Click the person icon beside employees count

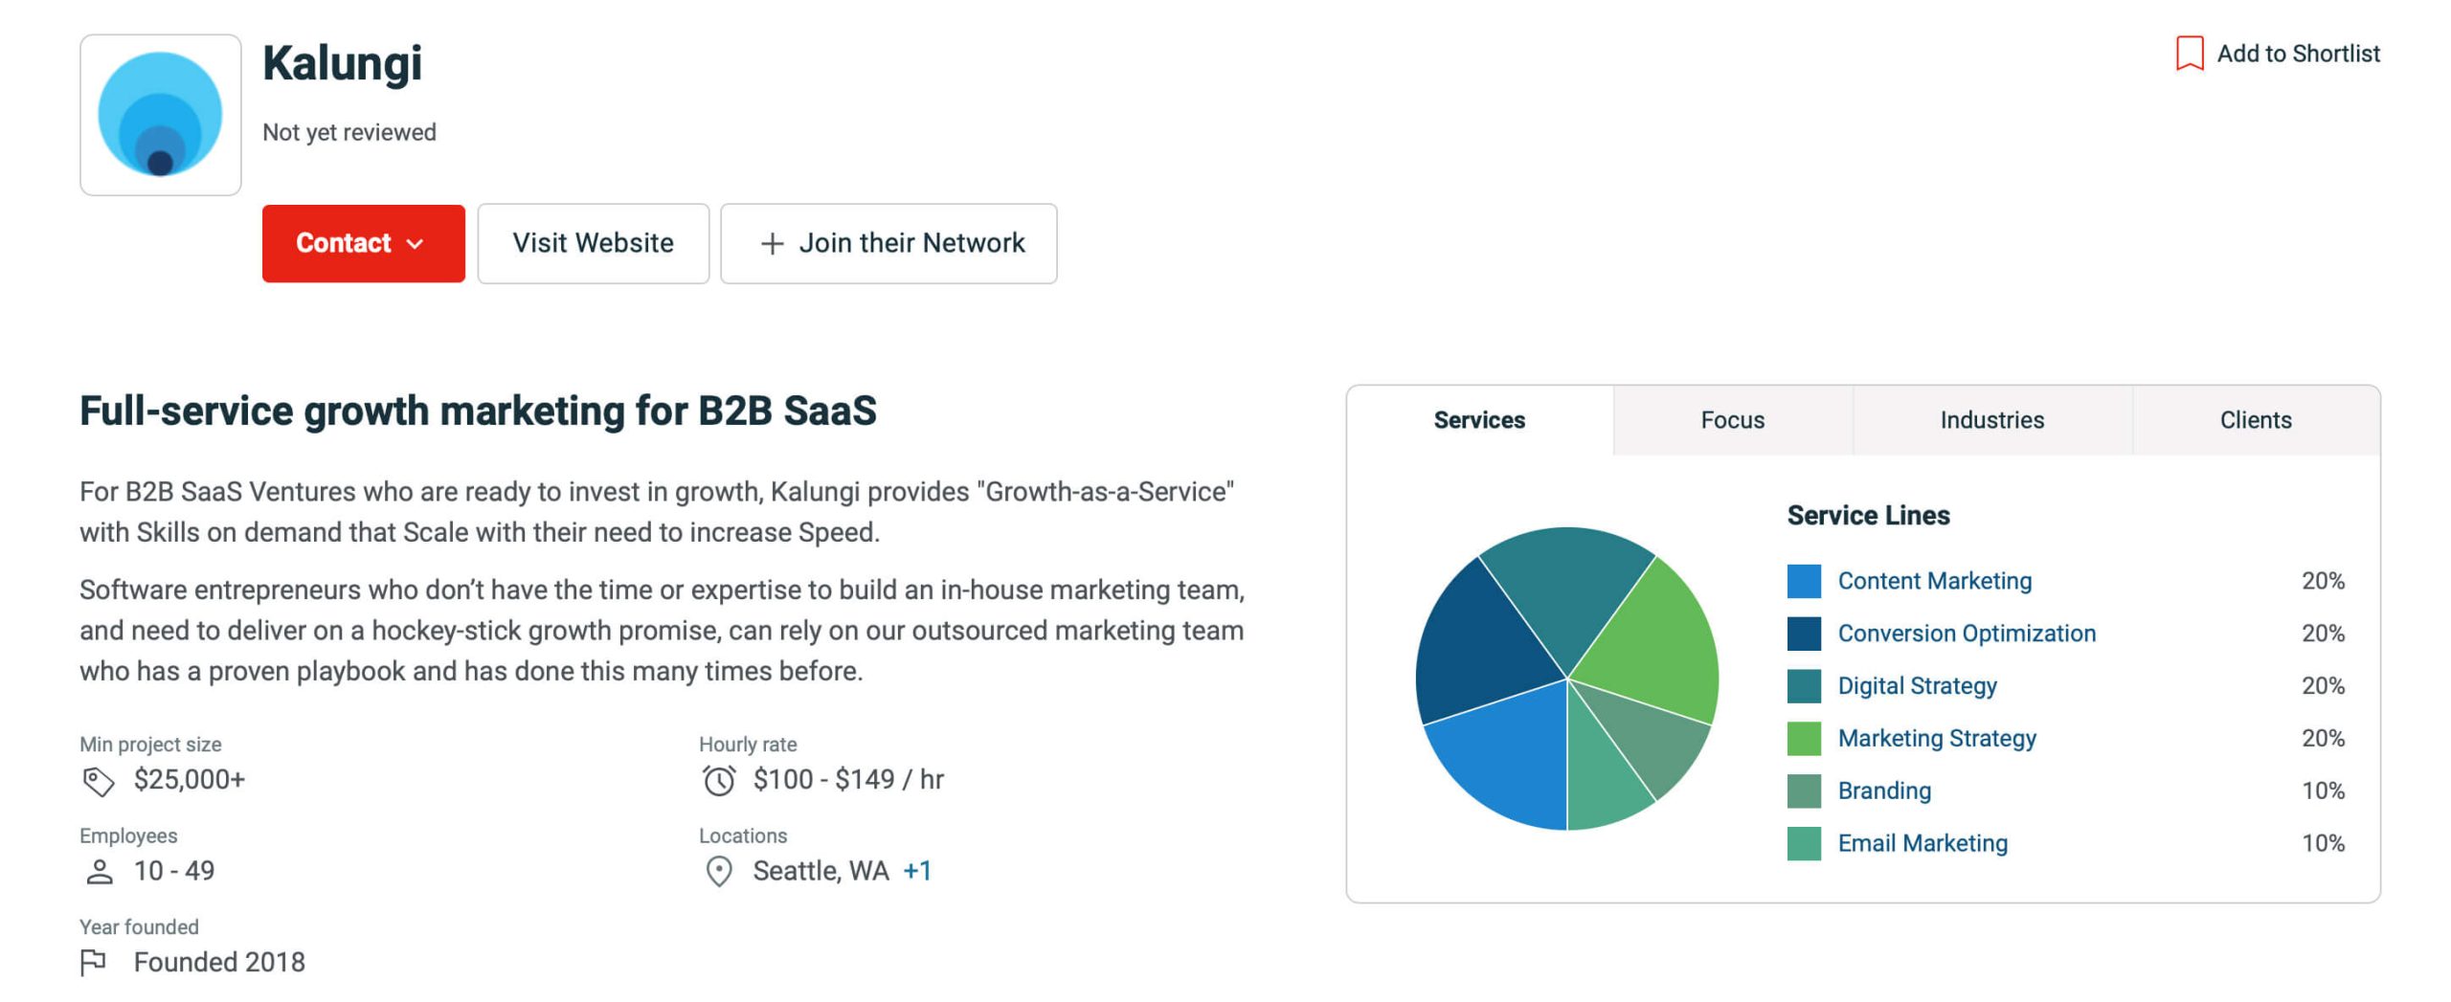click(x=100, y=872)
